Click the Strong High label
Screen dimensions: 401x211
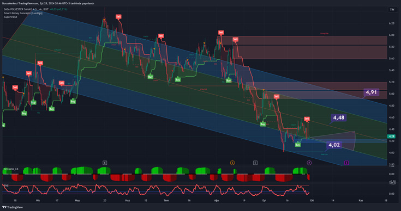click(324, 33)
